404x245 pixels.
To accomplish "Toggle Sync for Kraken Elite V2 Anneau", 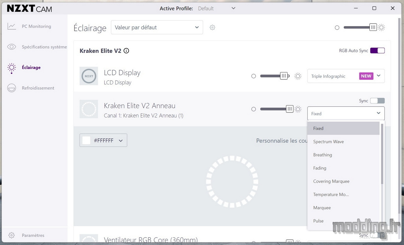I will pos(377,101).
